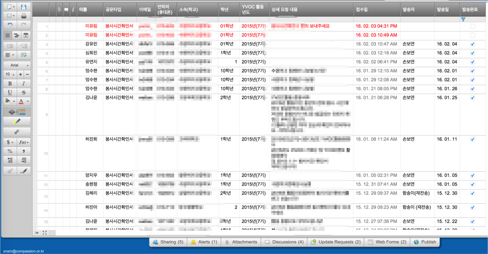Click the 발송일 column header

click(447, 9)
